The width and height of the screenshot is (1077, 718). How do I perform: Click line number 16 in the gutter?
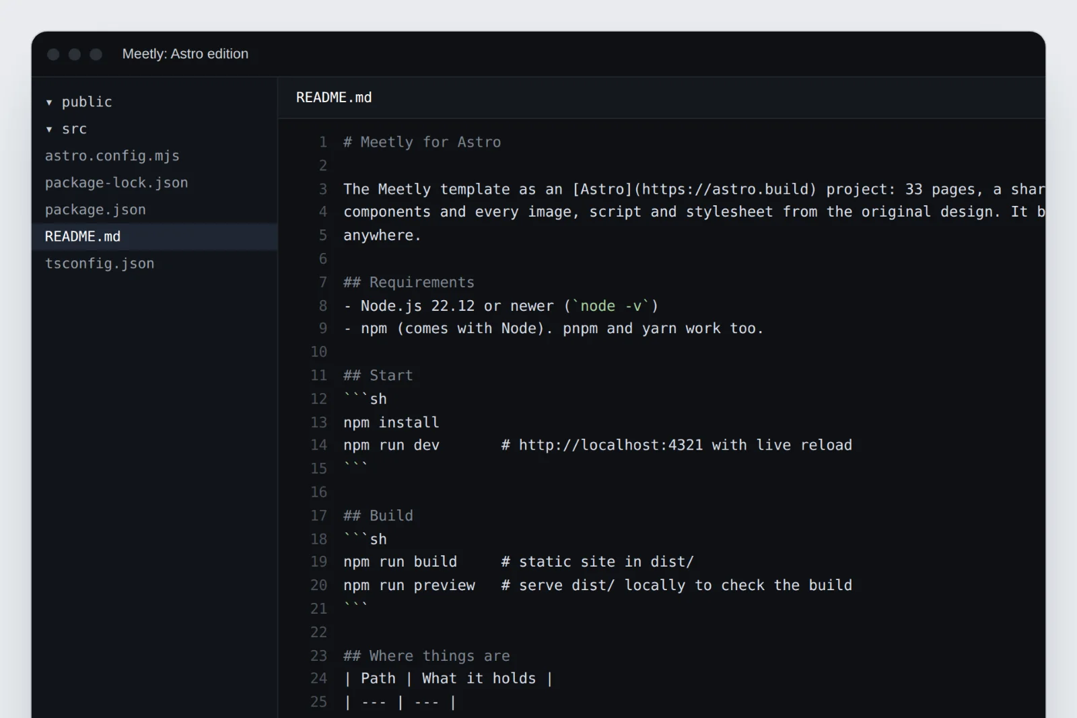[318, 492]
